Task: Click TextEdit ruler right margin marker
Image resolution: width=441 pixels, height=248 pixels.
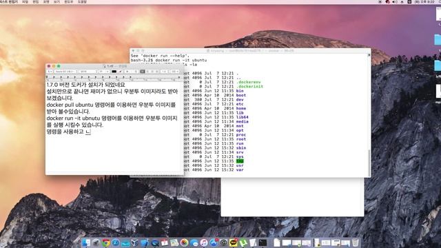Action: pos(179,77)
